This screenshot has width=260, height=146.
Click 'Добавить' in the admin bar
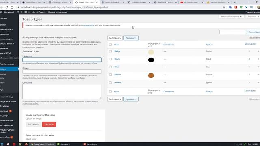pyautogui.click(x=39, y=12)
